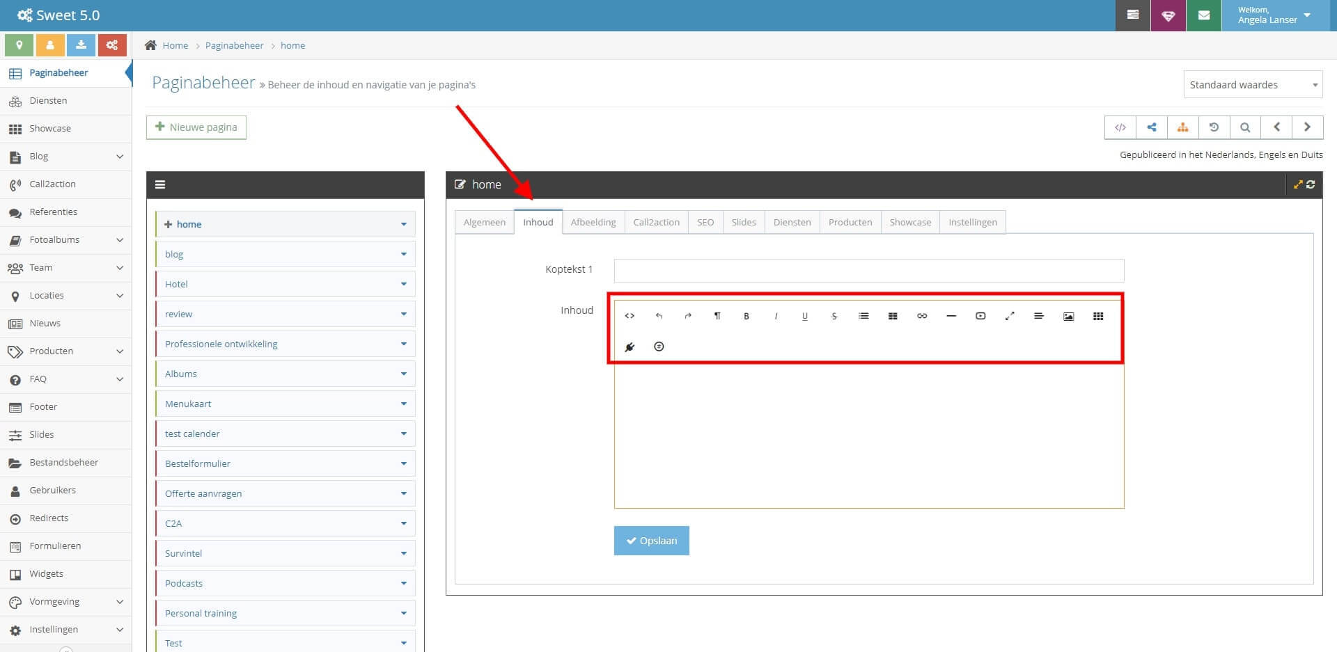Expand the Fotoalbums sidebar submenu
This screenshot has width=1337, height=652.
120,240
